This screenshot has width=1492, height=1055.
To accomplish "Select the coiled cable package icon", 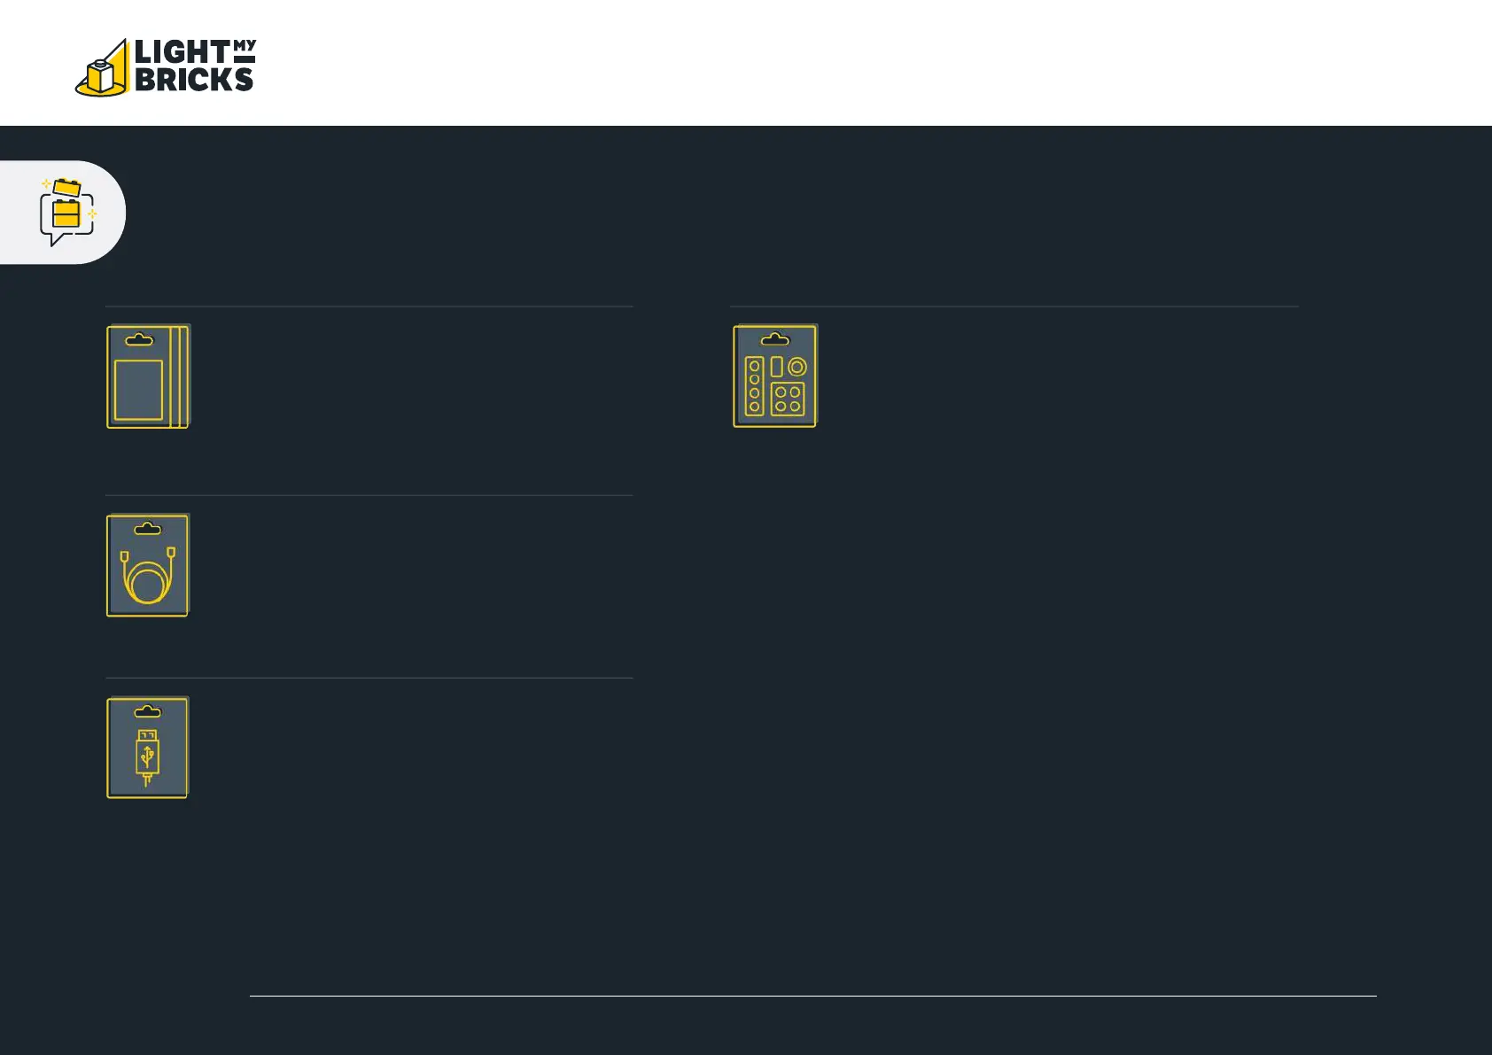I will [x=148, y=565].
